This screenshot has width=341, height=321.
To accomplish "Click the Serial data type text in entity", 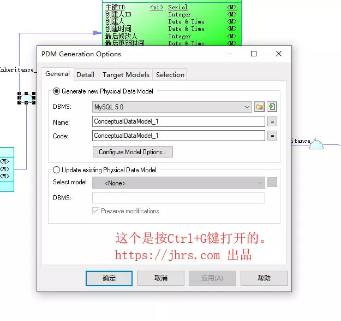I will click(x=178, y=7).
